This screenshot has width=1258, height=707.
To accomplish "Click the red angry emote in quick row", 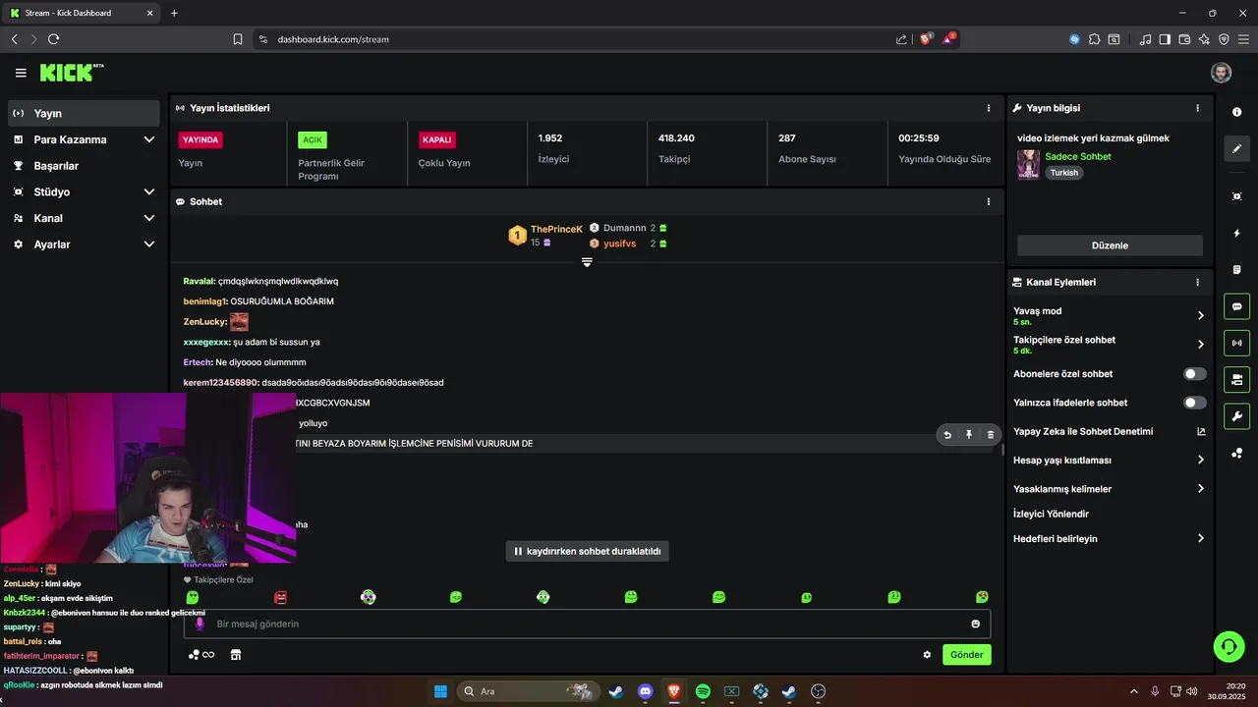I will 280,597.
